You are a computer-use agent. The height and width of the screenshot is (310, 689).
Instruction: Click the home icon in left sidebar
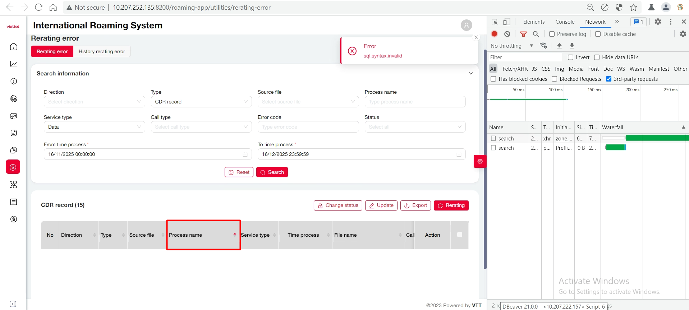(x=14, y=47)
